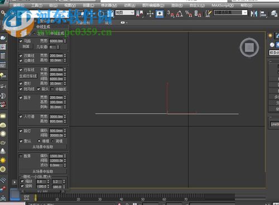The width and height of the screenshot is (279, 205).
Task: Open the 动画(A) menu
Action: 129,6
